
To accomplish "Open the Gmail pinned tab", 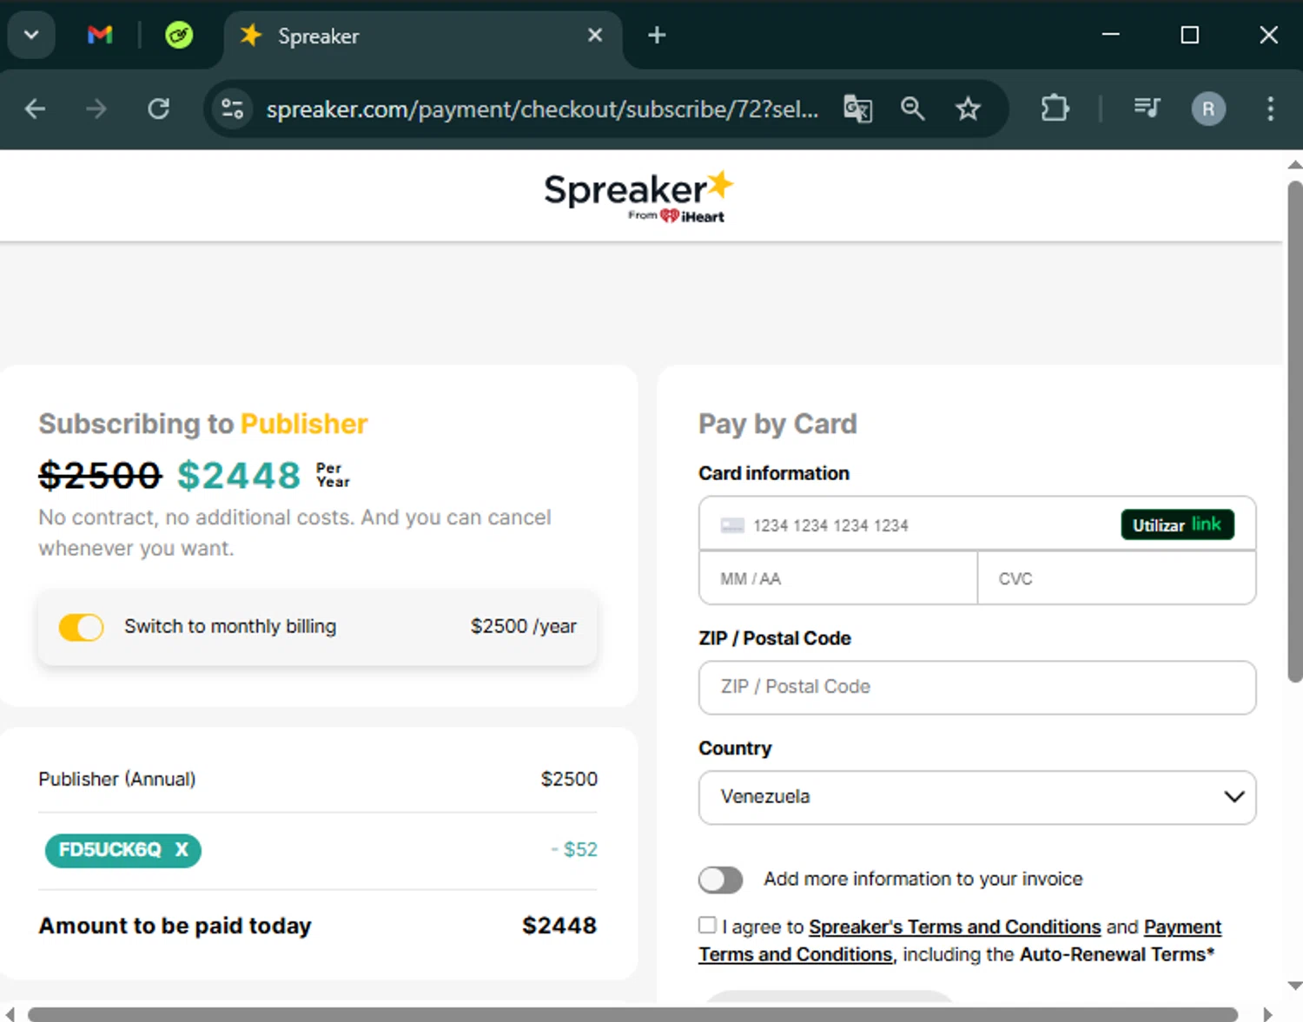I will 100,35.
